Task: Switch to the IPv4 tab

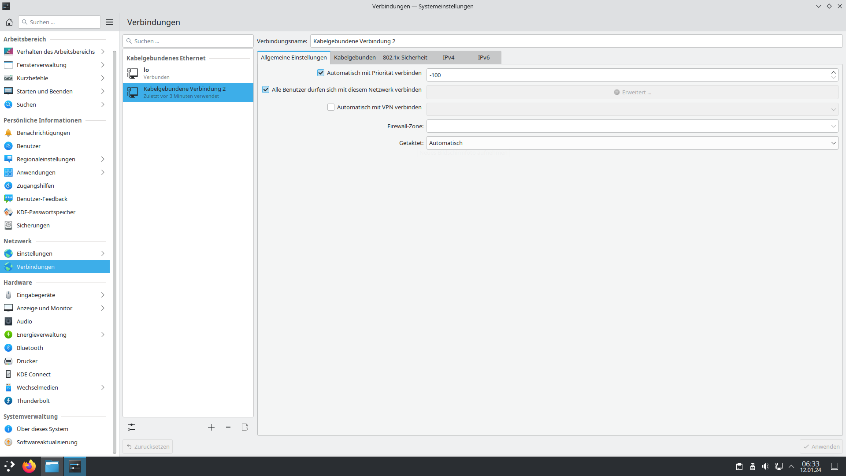Action: (448, 57)
